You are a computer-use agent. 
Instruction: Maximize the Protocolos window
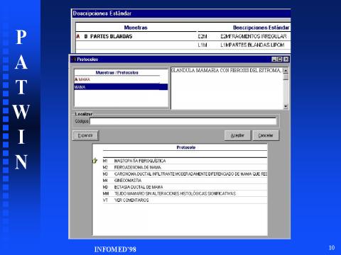click(280, 59)
